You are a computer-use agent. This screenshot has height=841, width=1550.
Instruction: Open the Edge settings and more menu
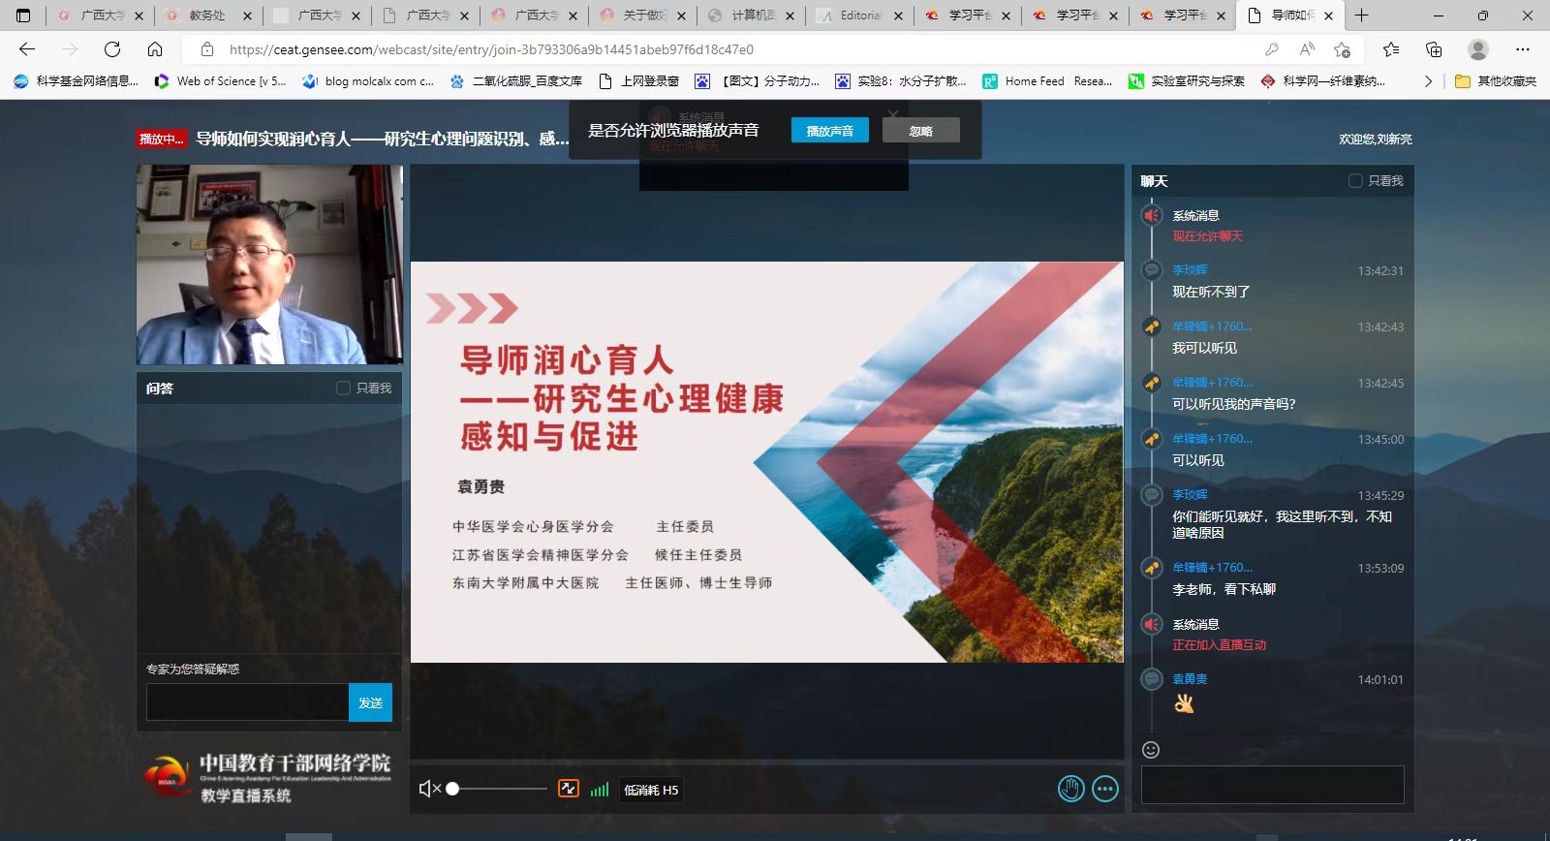[1523, 49]
